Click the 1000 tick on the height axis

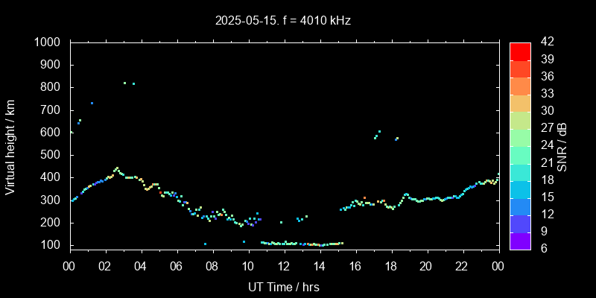[x=49, y=42]
